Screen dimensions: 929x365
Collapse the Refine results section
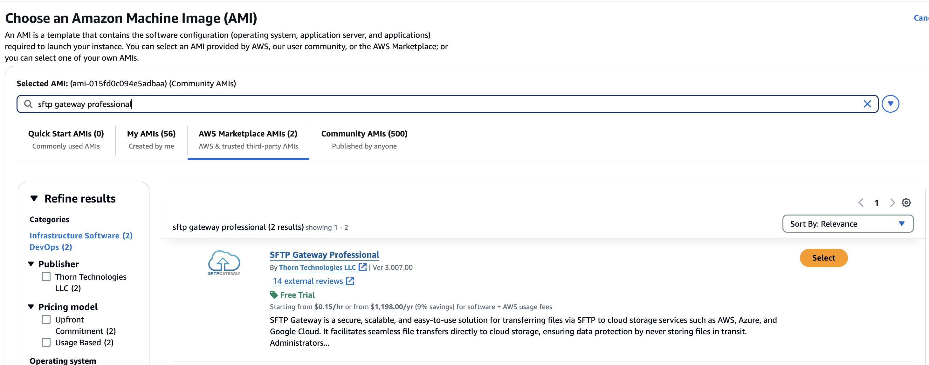point(34,198)
